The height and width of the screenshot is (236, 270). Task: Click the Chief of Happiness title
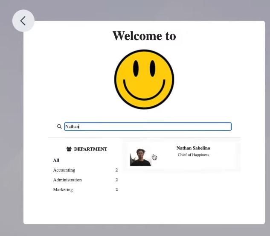[193, 155]
